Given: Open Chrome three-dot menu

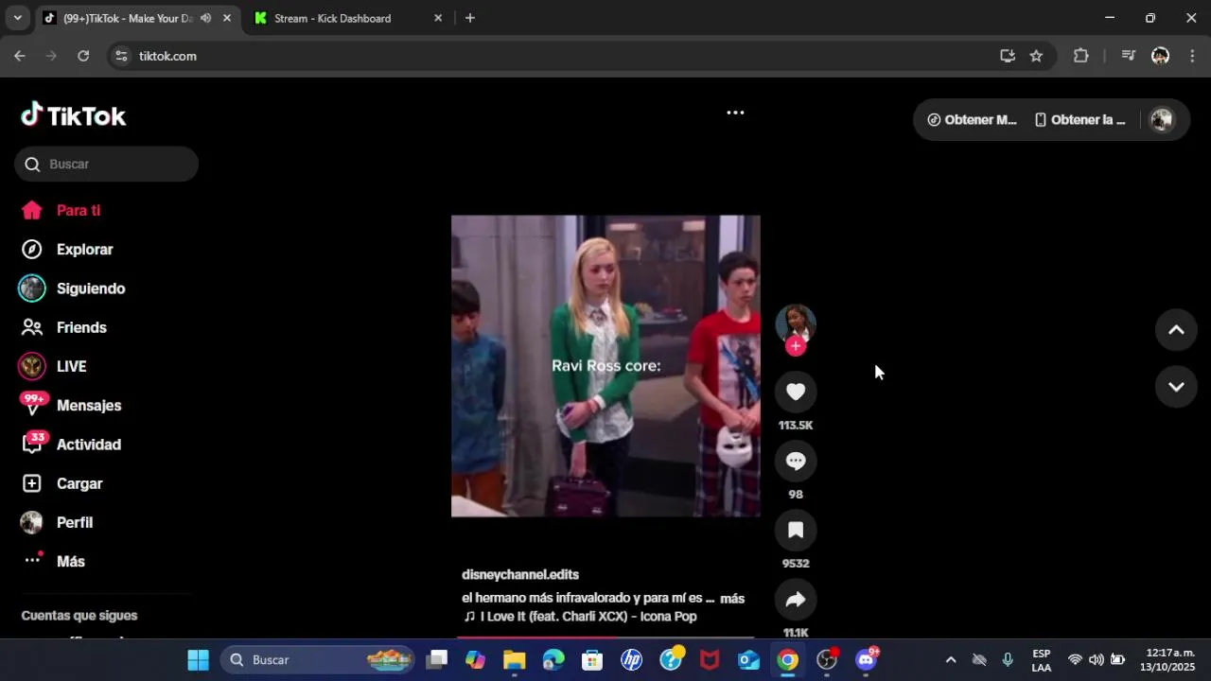Looking at the screenshot, I should pos(1191,56).
